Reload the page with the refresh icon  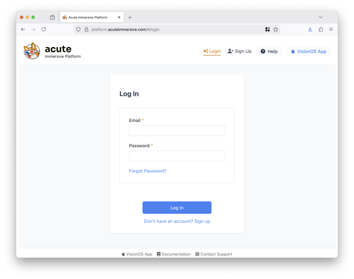coord(44,29)
